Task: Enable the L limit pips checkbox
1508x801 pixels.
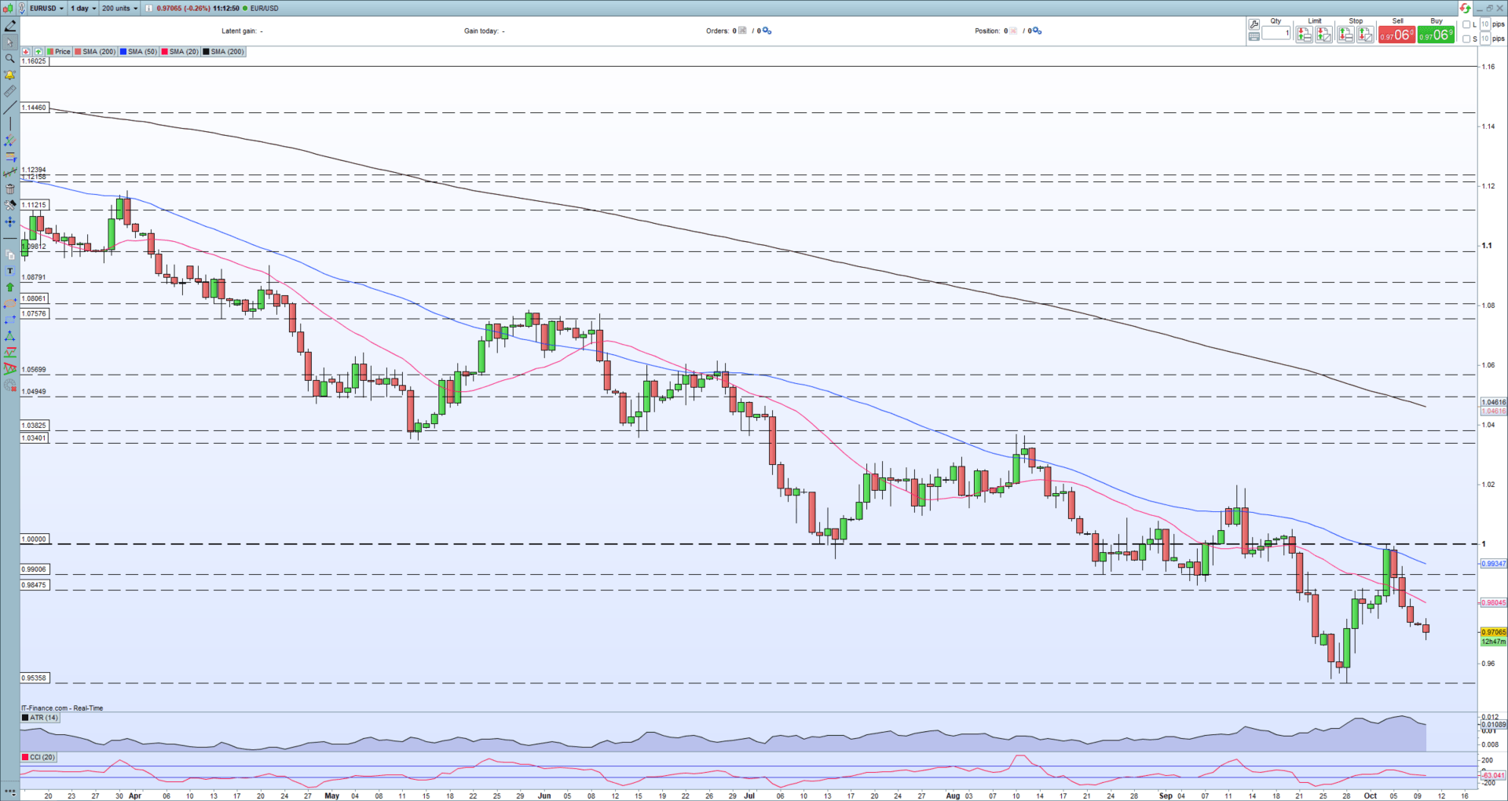Action: click(x=1466, y=24)
